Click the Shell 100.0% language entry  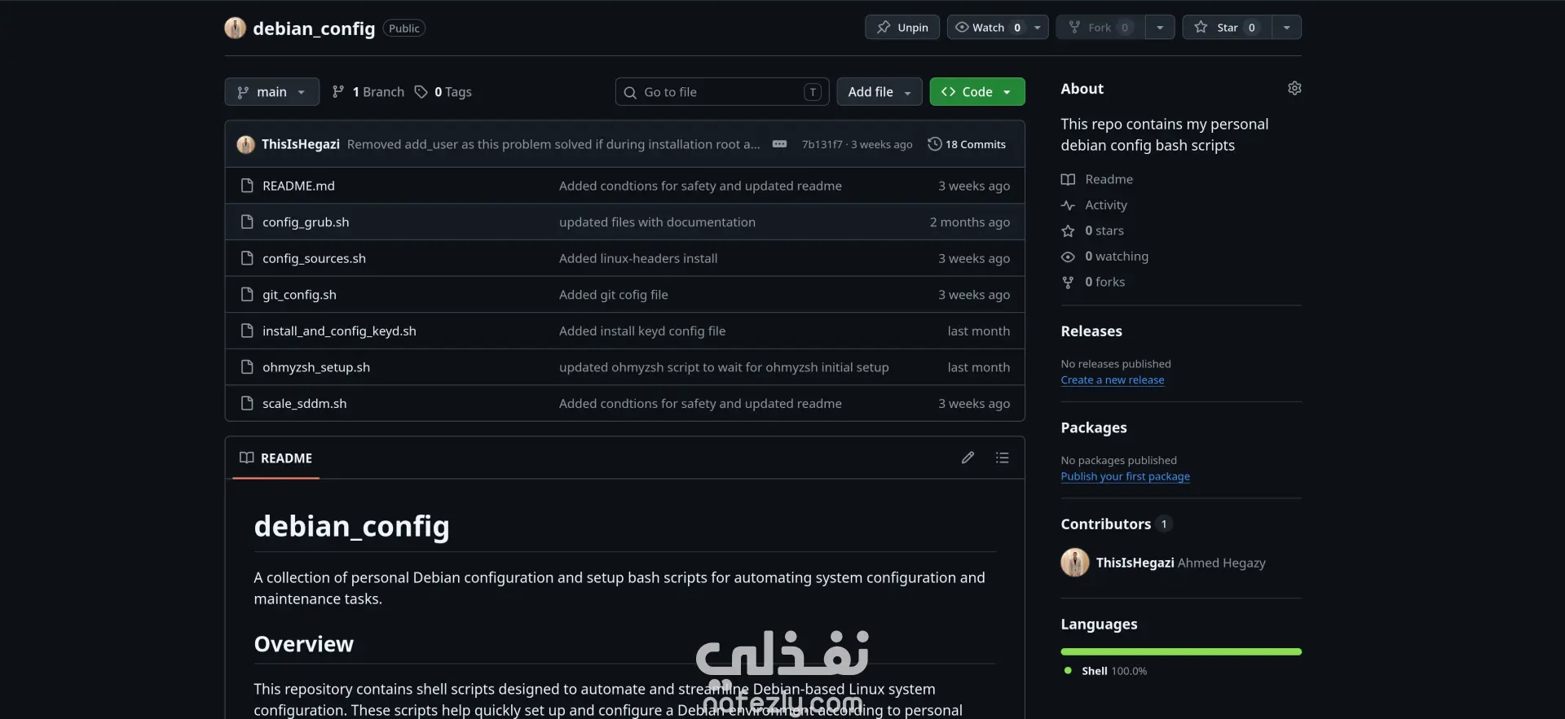[x=1105, y=671]
